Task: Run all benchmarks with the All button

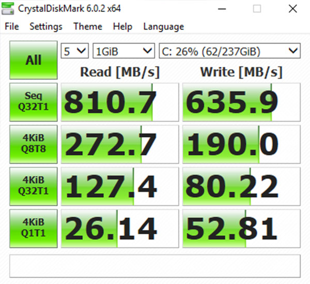Action: [34, 60]
